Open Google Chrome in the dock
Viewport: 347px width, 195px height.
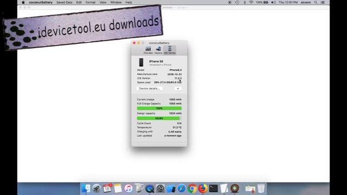point(192,188)
